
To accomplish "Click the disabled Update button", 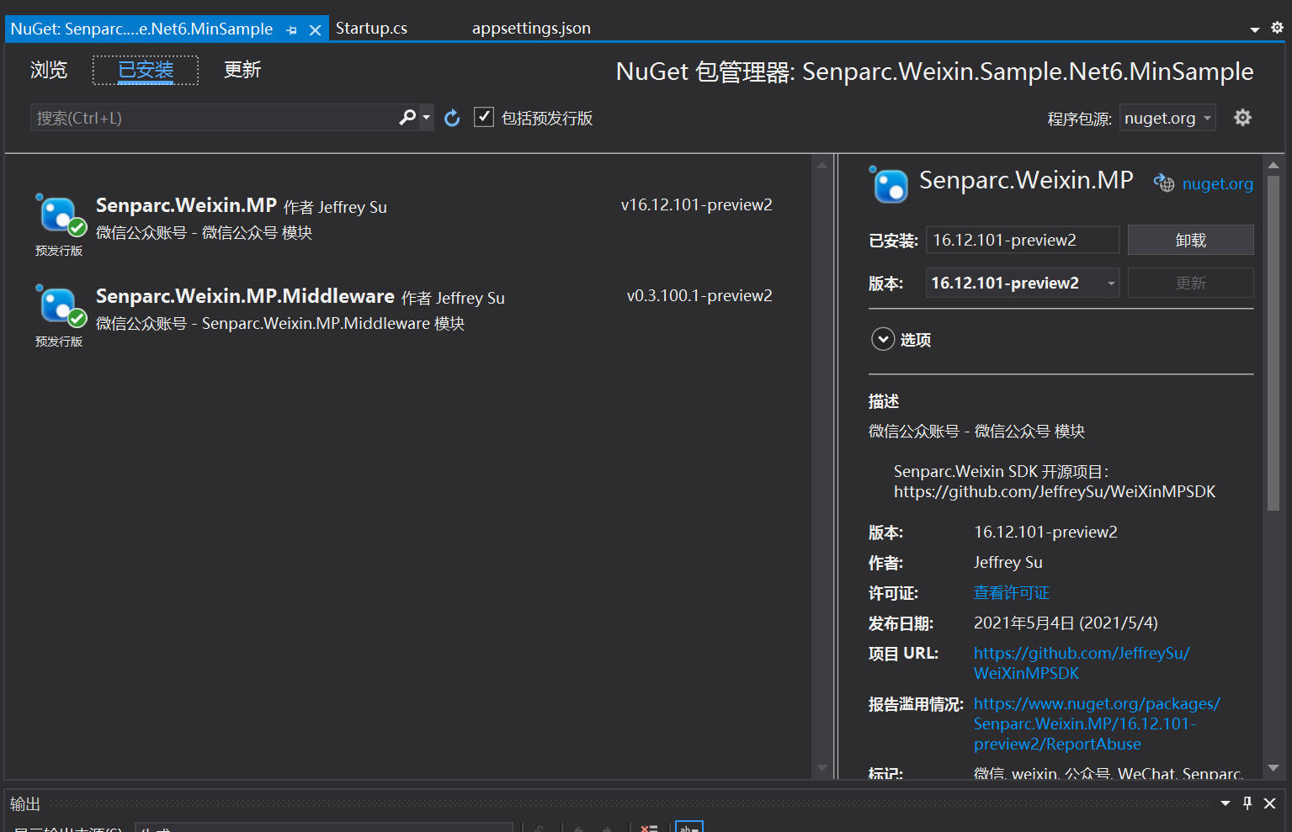I will tap(1190, 283).
